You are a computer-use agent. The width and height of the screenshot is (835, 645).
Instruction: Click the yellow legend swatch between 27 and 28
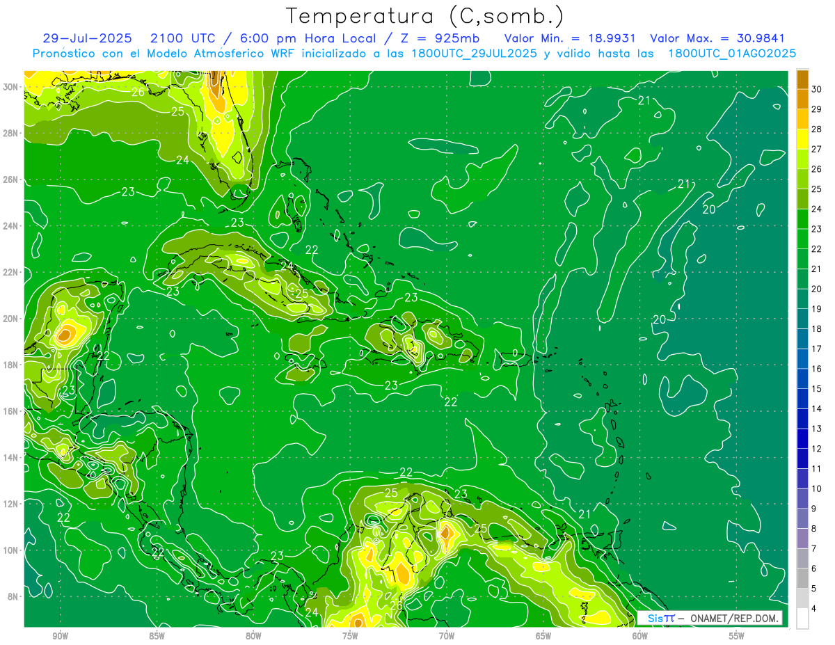point(802,139)
